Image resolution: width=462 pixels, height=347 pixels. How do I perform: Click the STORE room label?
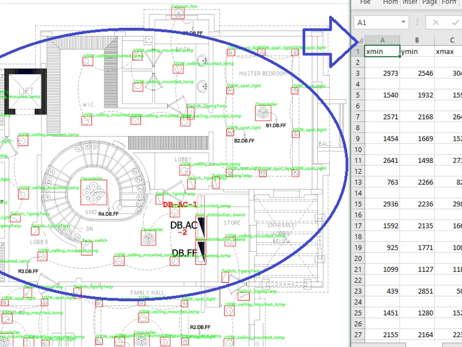(232, 223)
